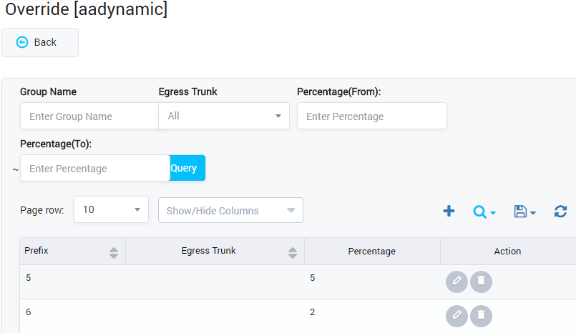Click the Percentage(From) input field

371,116
